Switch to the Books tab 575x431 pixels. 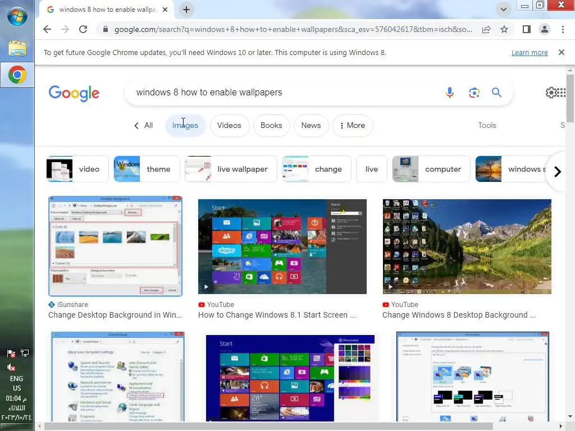(x=271, y=125)
